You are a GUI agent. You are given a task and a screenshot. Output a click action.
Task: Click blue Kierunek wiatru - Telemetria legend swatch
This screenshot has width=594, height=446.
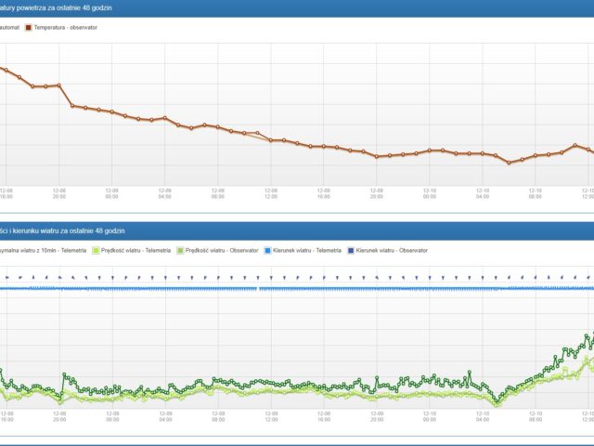click(266, 250)
